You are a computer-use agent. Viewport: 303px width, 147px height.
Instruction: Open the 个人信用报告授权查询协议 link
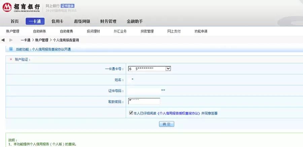(x=179, y=113)
